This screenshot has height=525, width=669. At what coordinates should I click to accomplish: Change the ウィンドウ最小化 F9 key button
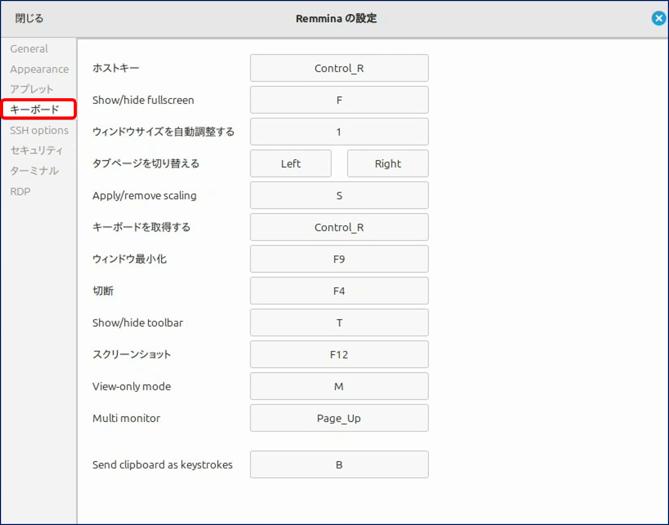(x=339, y=259)
